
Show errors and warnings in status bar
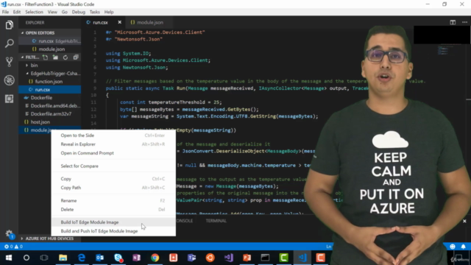pos(13,247)
